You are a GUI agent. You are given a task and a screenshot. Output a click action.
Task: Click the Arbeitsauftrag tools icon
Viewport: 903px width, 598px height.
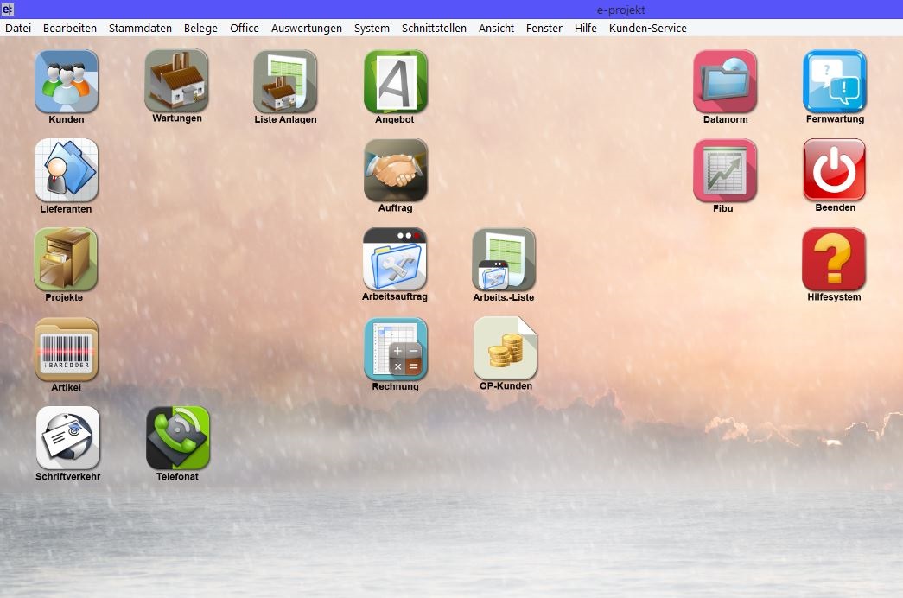tap(394, 259)
